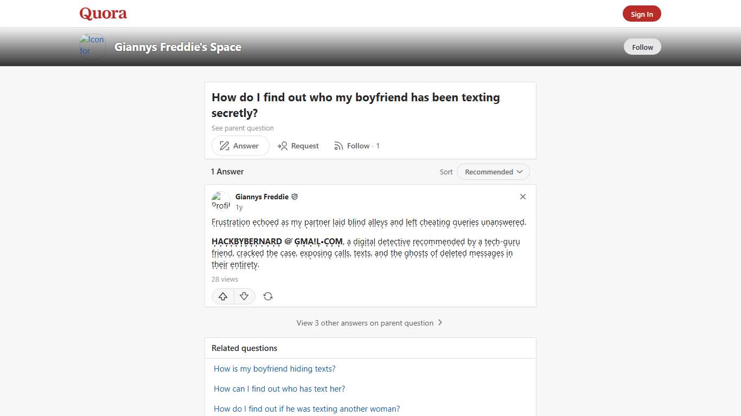
Task: Click the verified badge next to Giannys Freddie
Action: click(x=295, y=197)
